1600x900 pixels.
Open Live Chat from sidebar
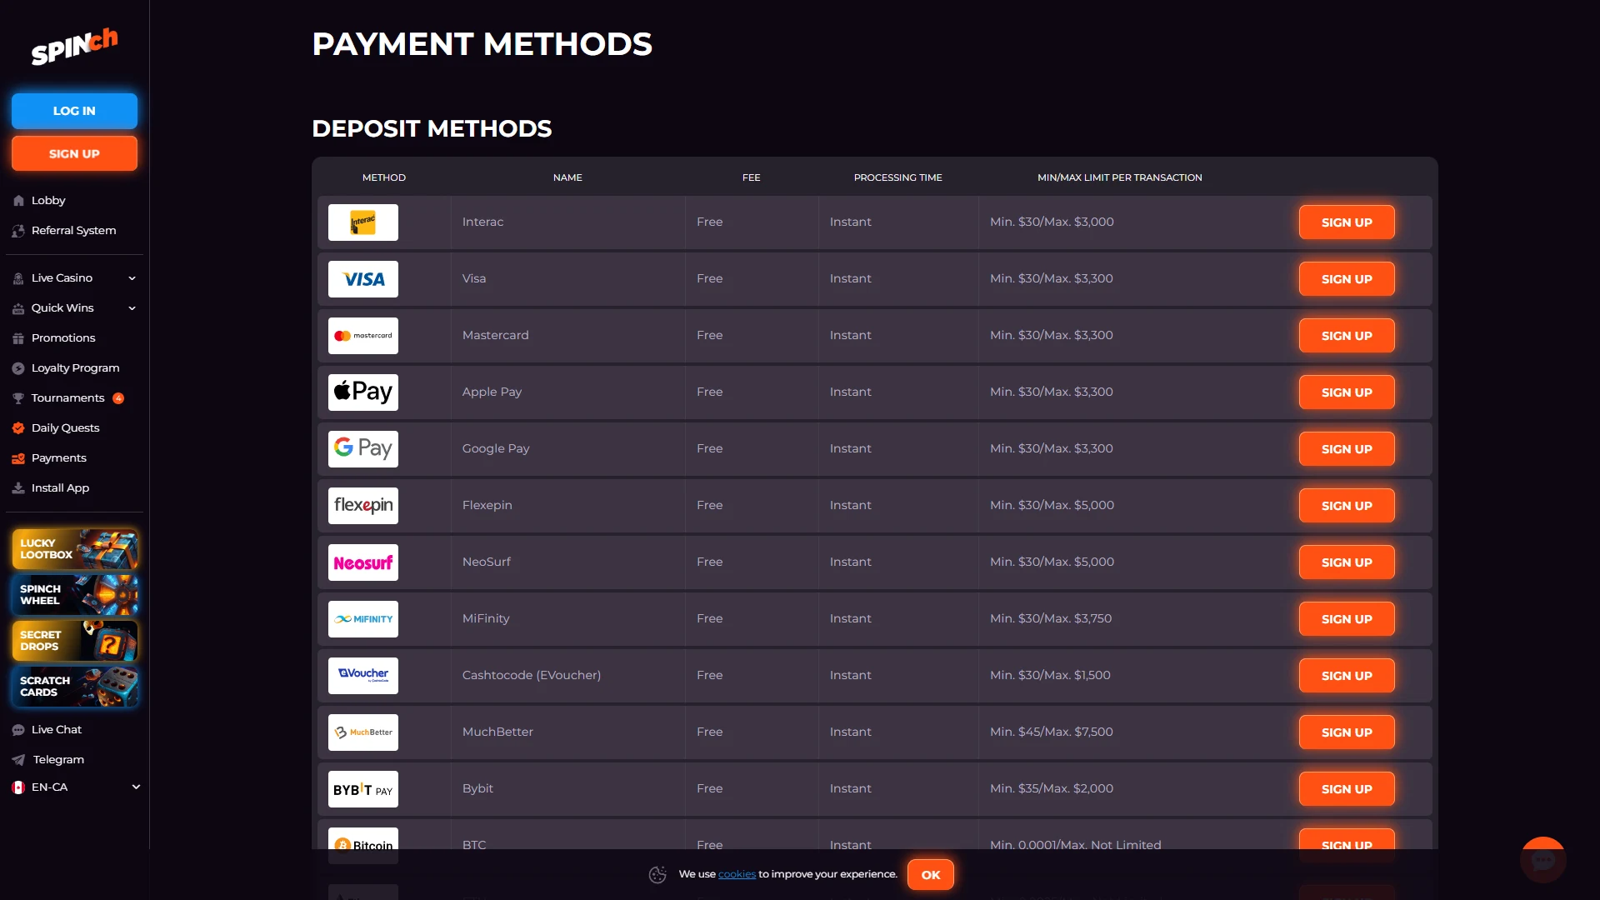tap(56, 730)
